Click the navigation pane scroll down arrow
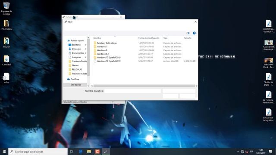The width and height of the screenshot is (276, 155). click(88, 86)
